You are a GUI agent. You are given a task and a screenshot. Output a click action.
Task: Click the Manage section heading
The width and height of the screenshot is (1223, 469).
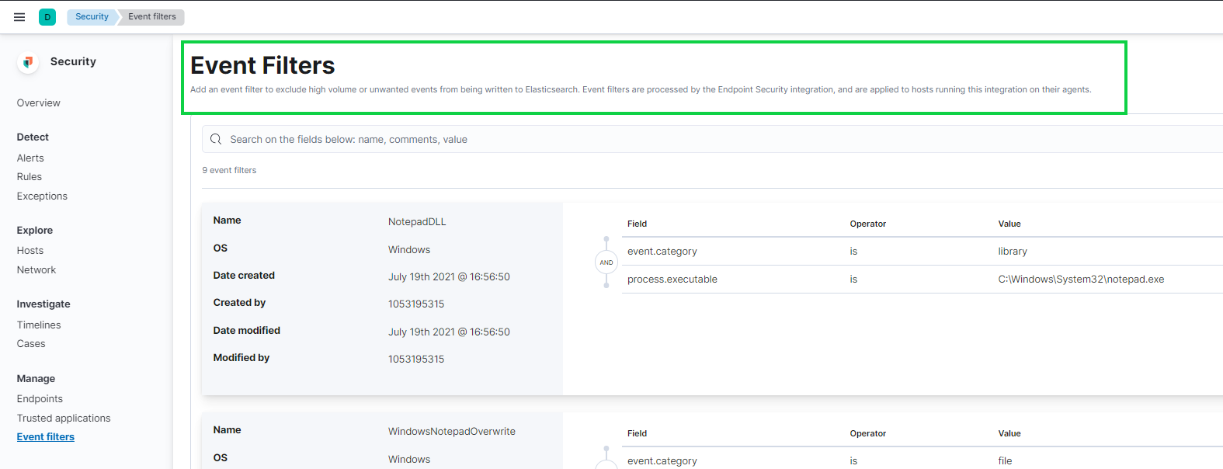click(x=36, y=378)
